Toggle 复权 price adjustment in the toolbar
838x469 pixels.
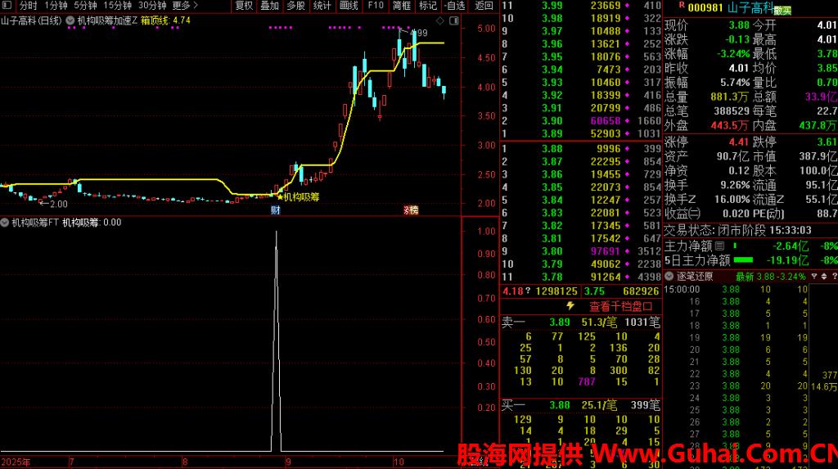pos(244,6)
